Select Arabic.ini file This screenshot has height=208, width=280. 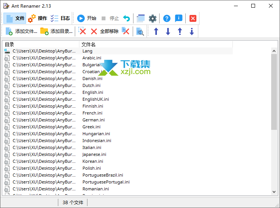(92, 58)
